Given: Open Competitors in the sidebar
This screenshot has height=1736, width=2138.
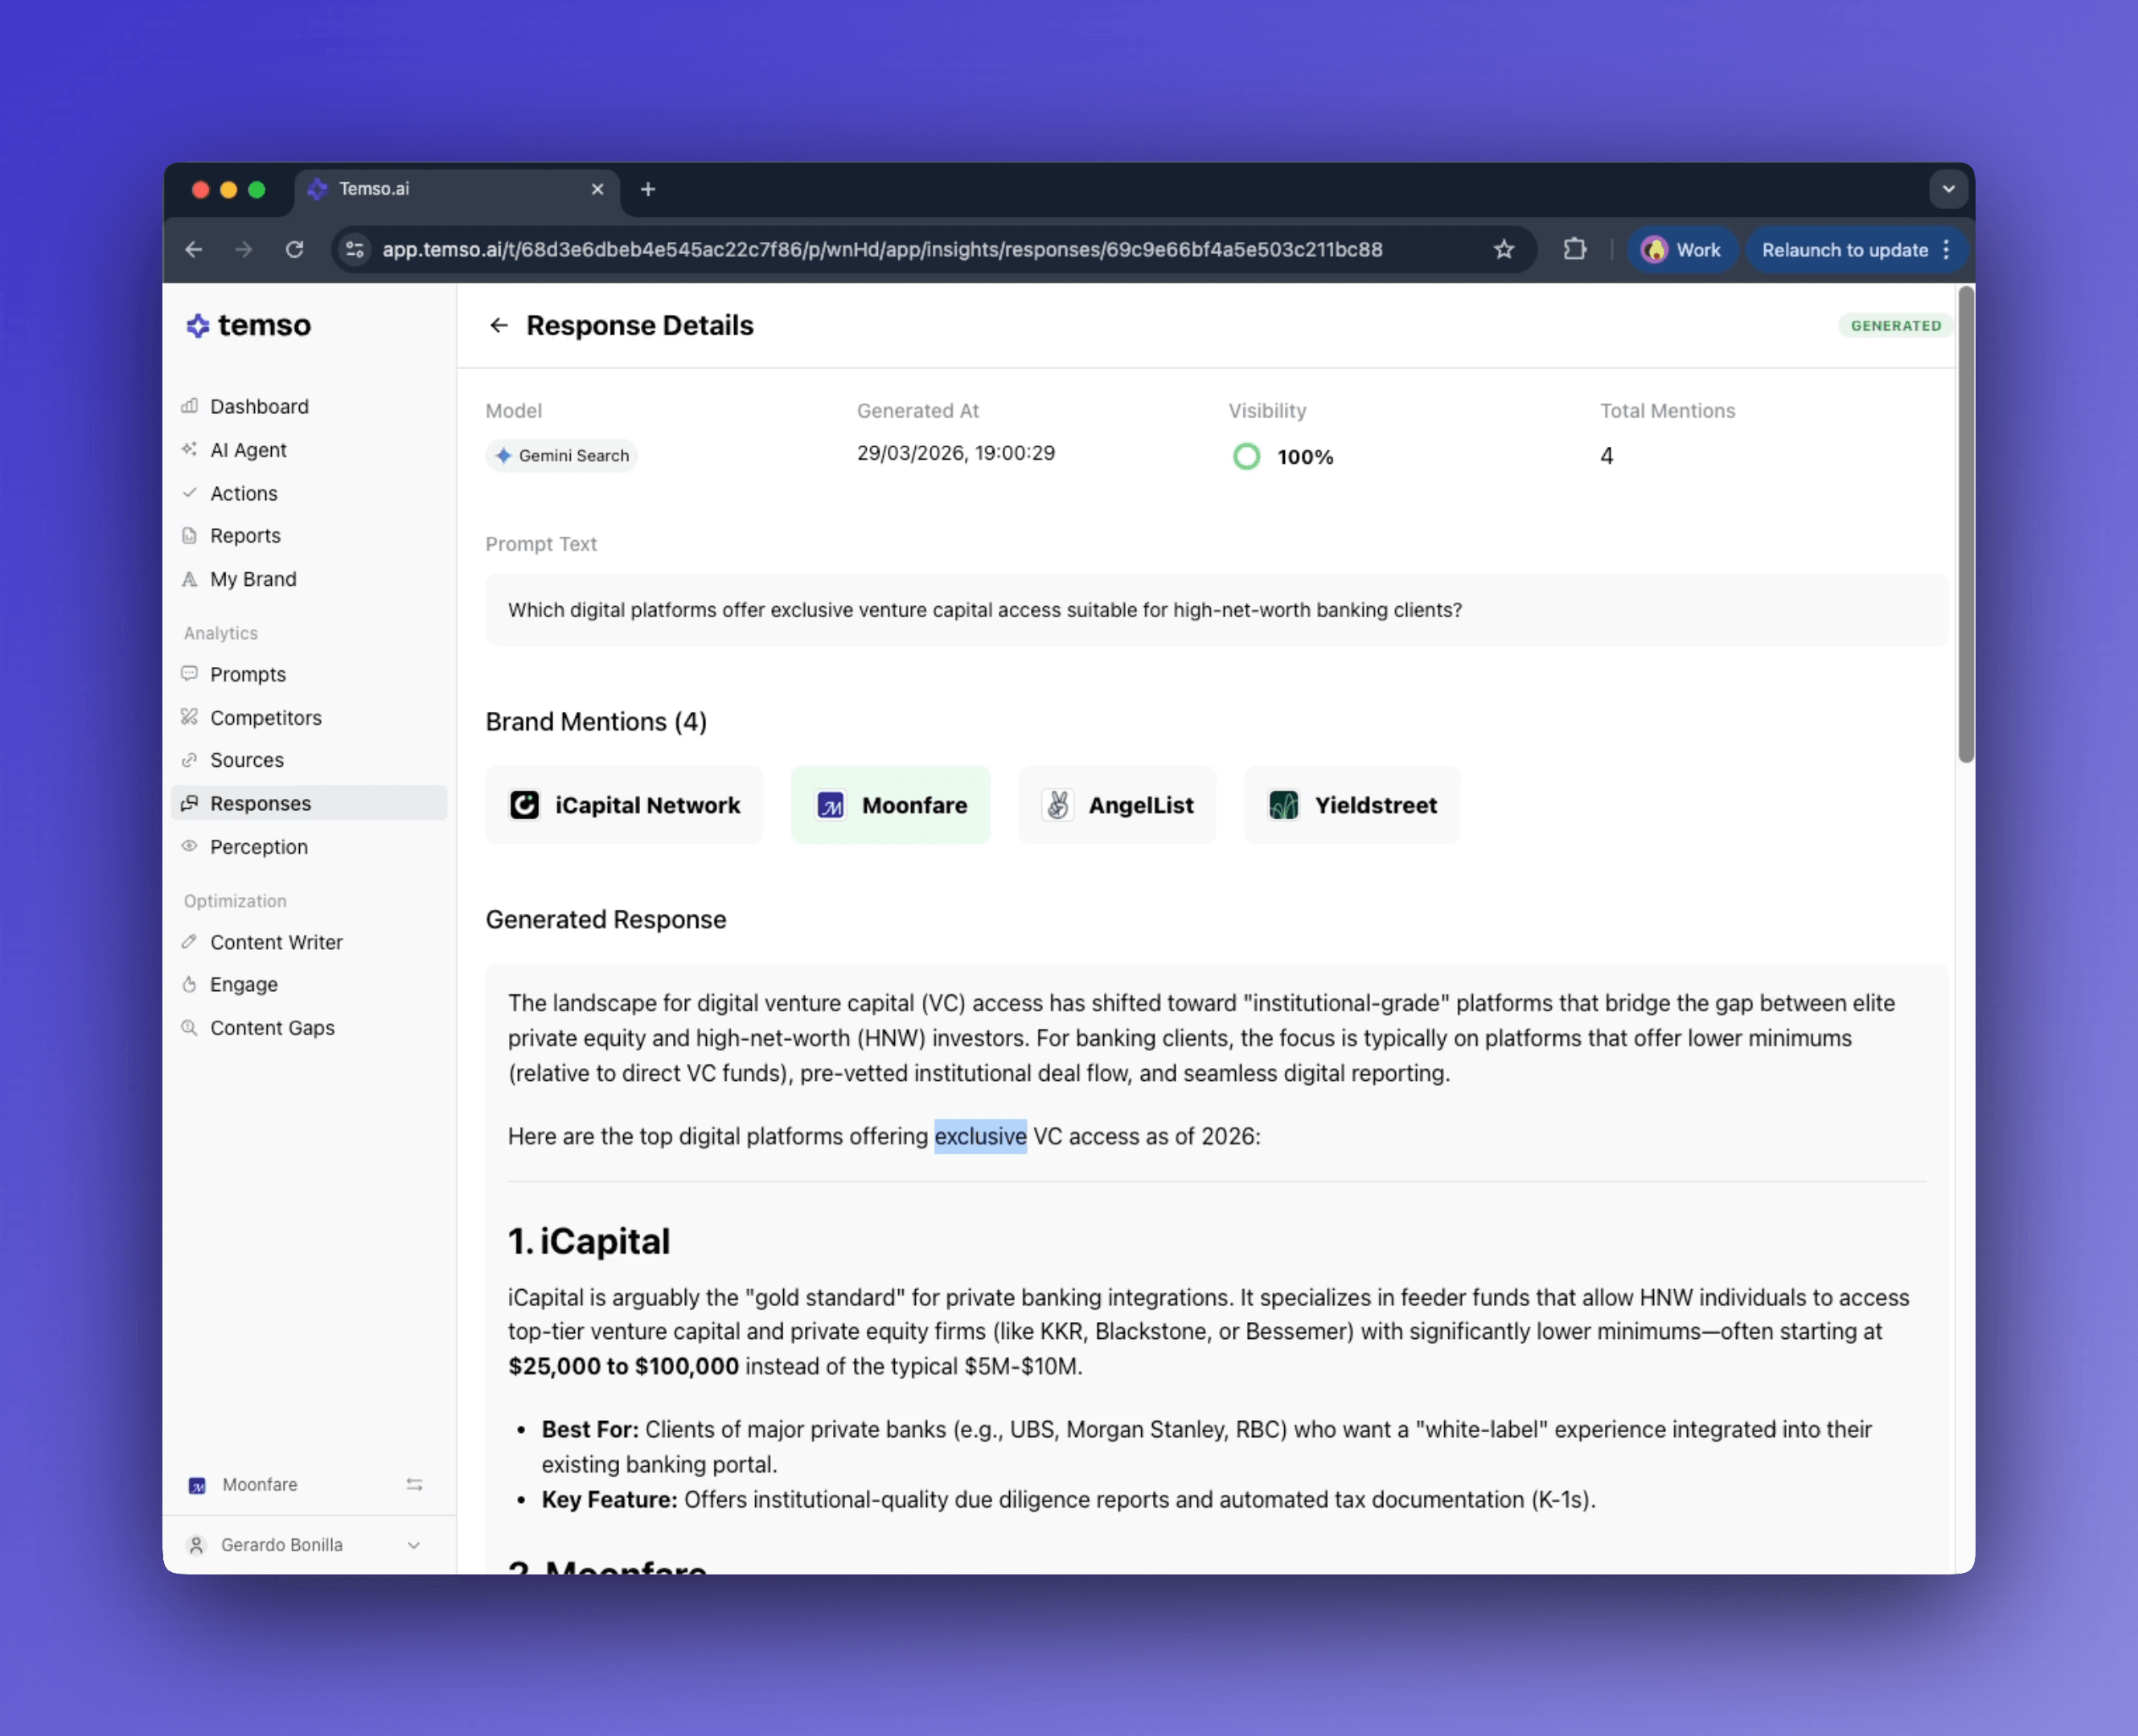Looking at the screenshot, I should (x=265, y=717).
